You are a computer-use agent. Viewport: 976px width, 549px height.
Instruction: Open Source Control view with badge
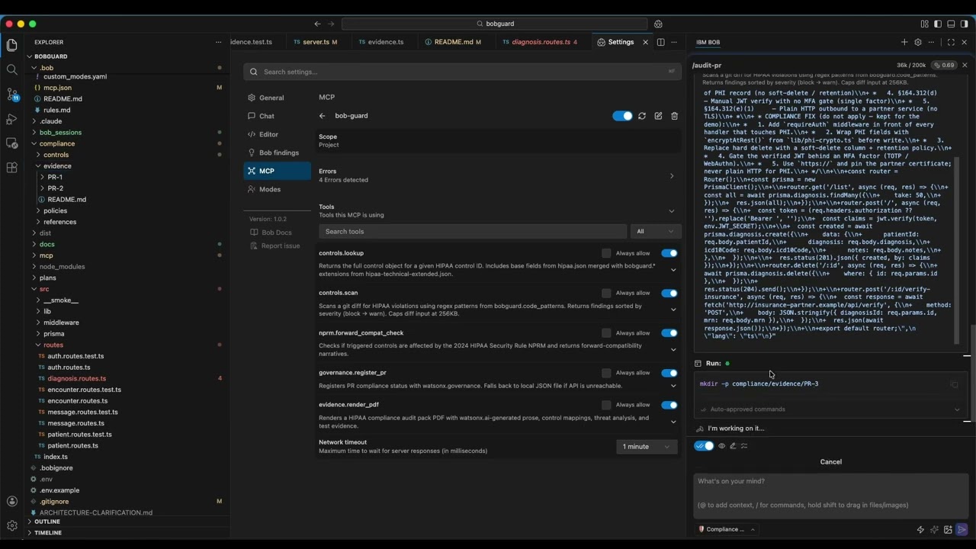(12, 95)
